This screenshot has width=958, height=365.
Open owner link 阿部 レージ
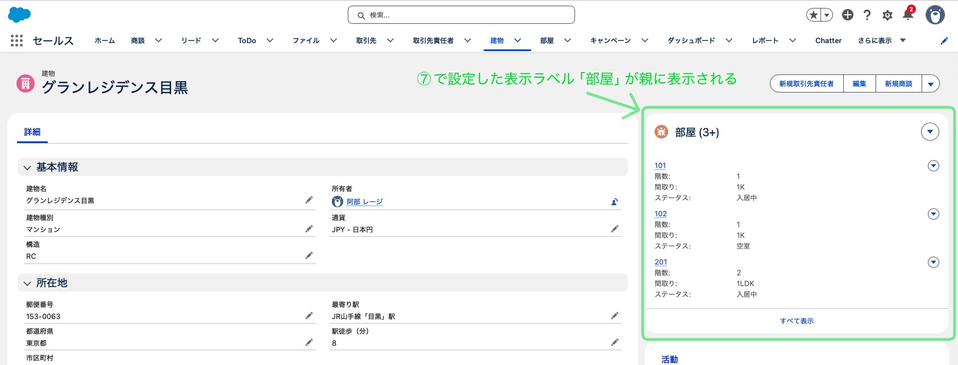coord(365,202)
